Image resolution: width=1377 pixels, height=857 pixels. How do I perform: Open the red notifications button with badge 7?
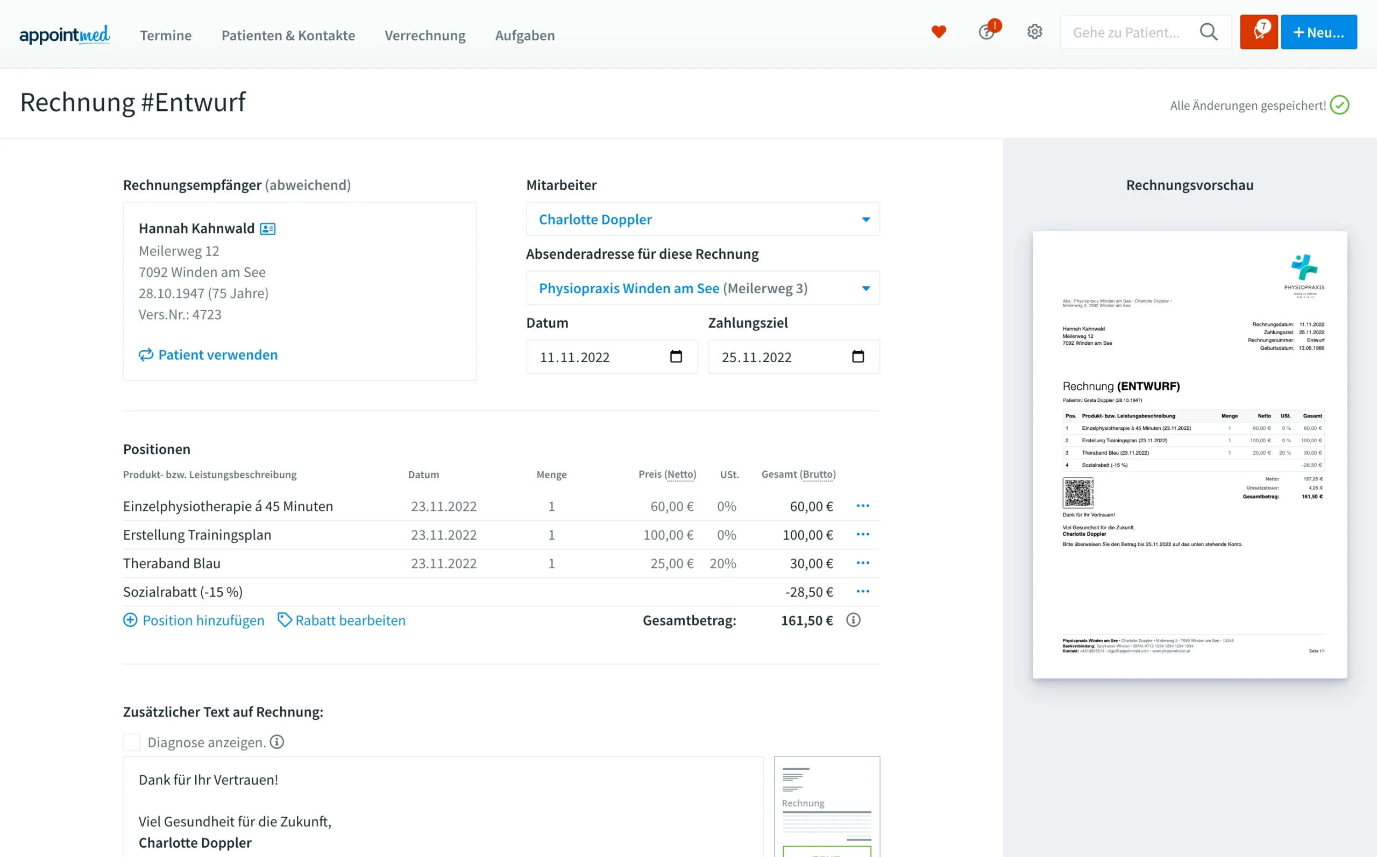point(1258,32)
